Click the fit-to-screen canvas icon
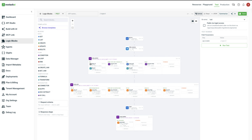 coord(73,28)
